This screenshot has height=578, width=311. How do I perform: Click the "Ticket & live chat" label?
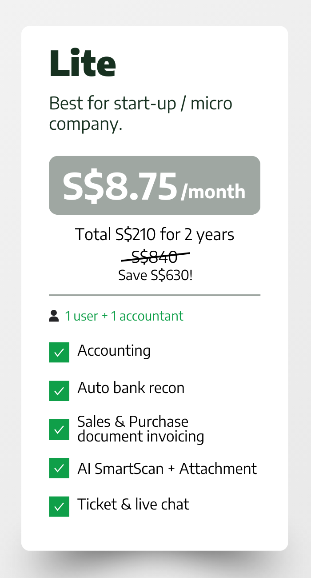[133, 504]
